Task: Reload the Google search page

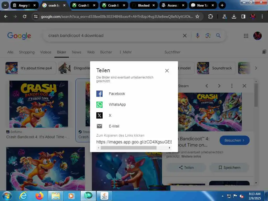Action: (x=25, y=16)
